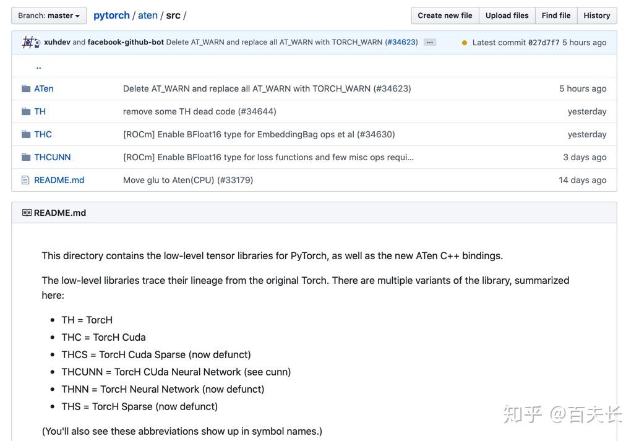Click the Upload files button
This screenshot has height=441, width=639.
point(507,15)
